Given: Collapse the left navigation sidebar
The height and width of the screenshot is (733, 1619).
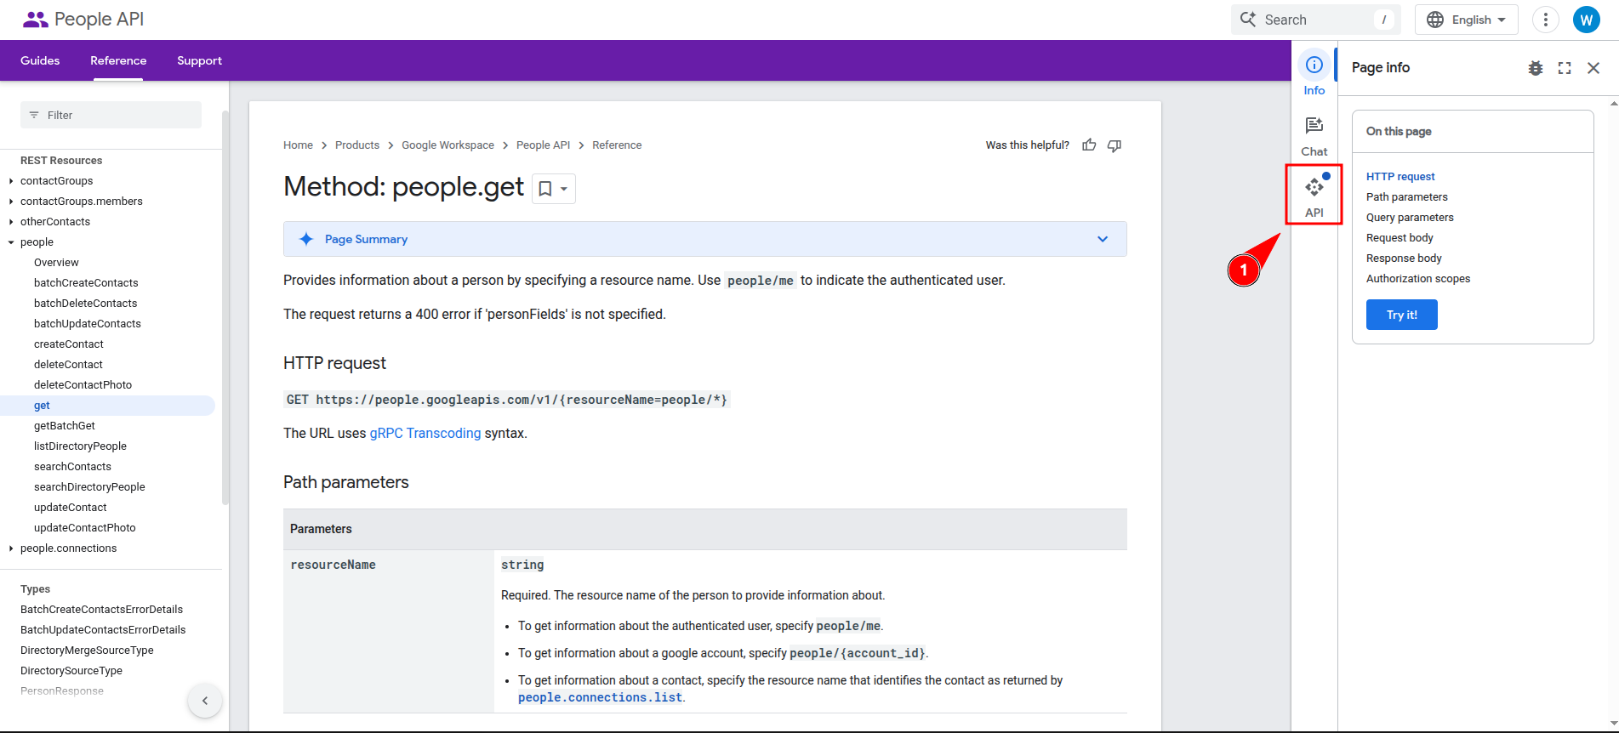Looking at the screenshot, I should pyautogui.click(x=205, y=701).
